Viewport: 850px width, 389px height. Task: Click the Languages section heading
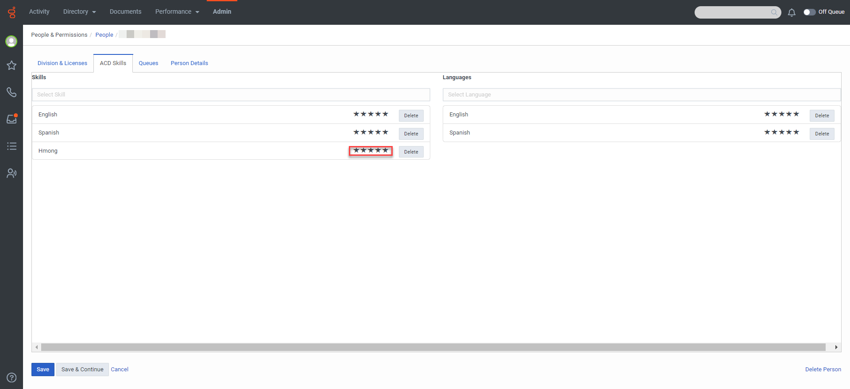pyautogui.click(x=457, y=77)
